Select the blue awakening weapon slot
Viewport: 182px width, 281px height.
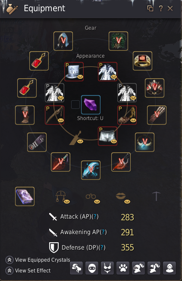click(91, 170)
